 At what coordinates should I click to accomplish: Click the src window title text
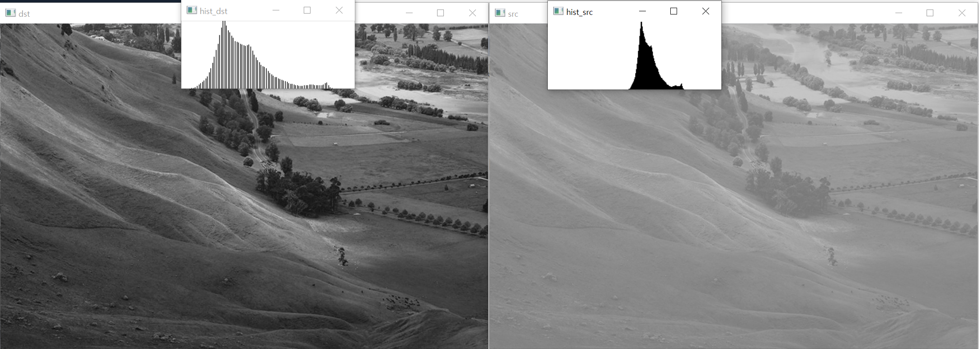click(513, 14)
